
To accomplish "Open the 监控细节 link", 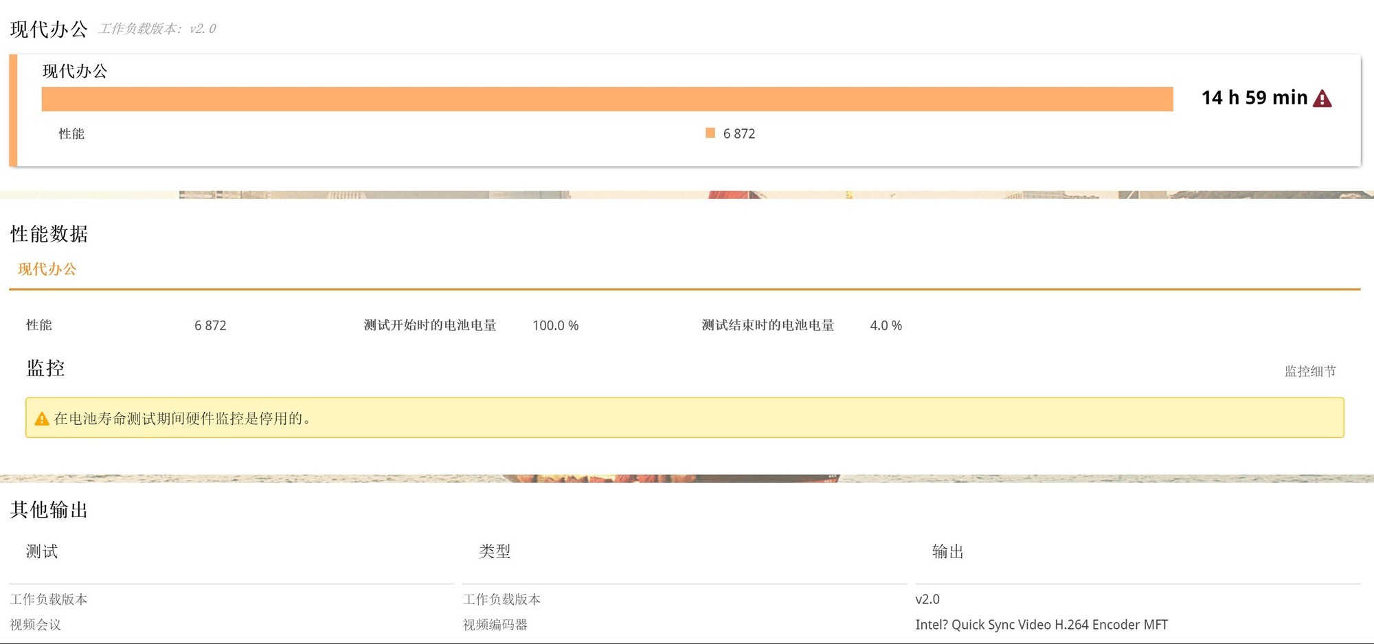I will coord(1309,371).
